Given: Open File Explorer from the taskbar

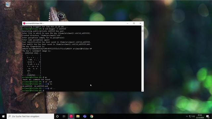Looking at the screenshot, I should tap(78, 116).
